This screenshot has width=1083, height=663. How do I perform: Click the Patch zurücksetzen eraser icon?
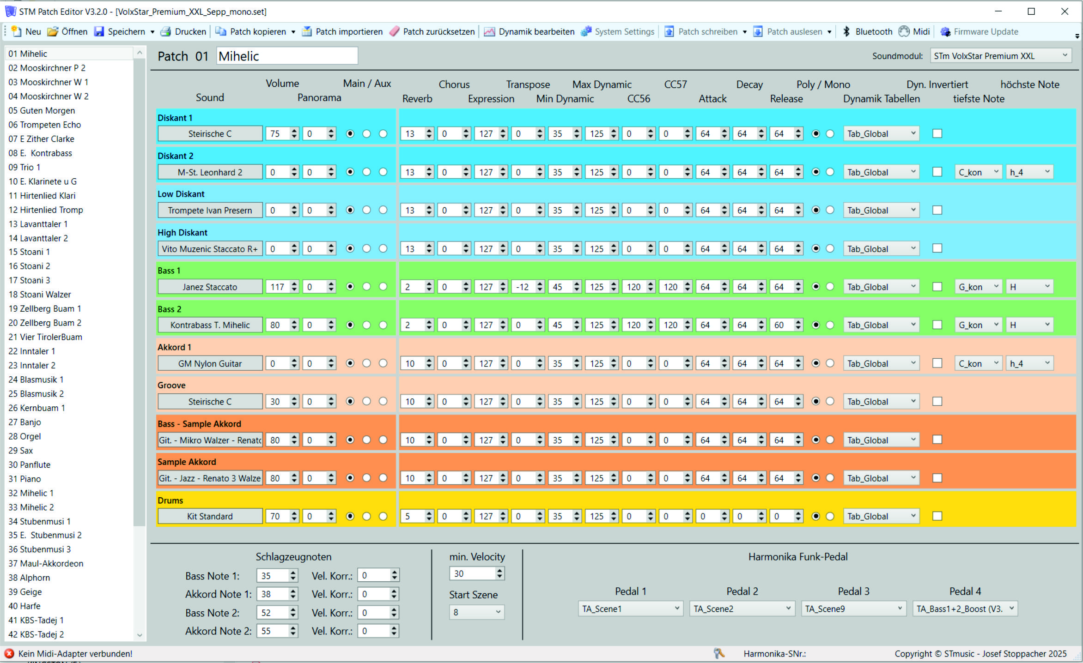coord(394,31)
